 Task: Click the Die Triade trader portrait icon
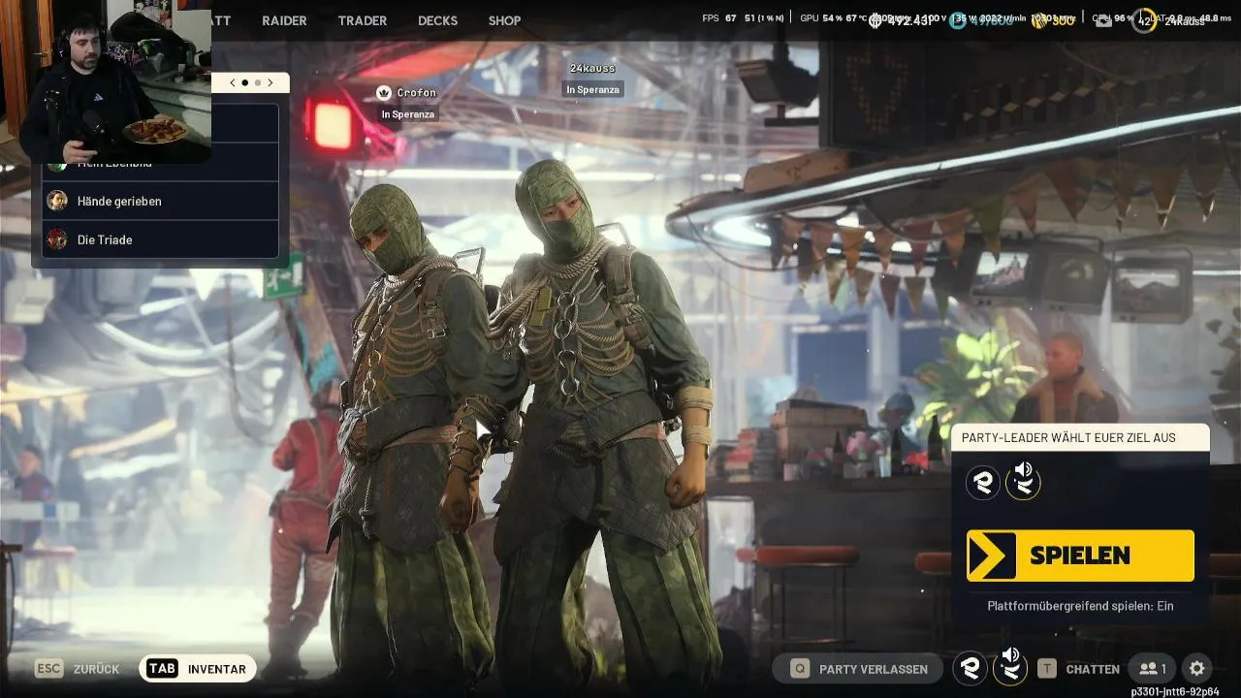(57, 239)
